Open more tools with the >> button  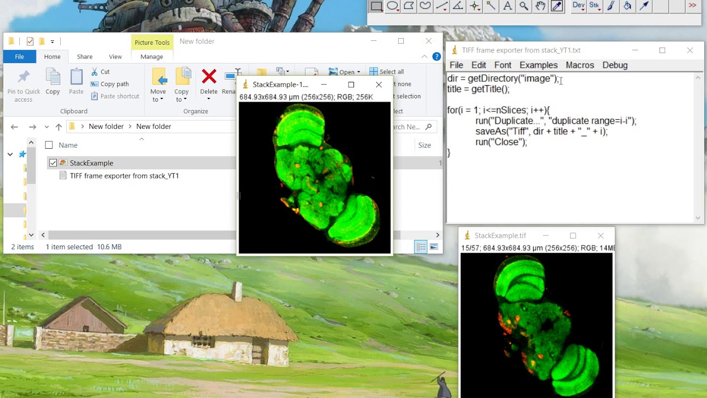click(x=693, y=6)
